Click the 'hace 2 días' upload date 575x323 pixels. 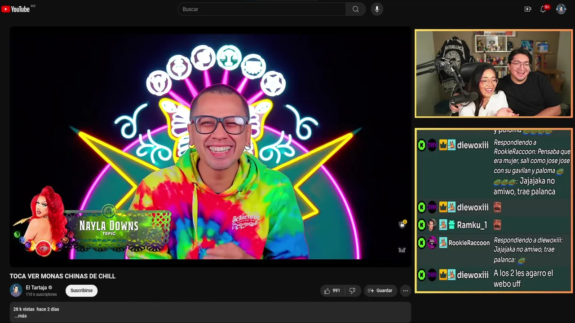48,309
